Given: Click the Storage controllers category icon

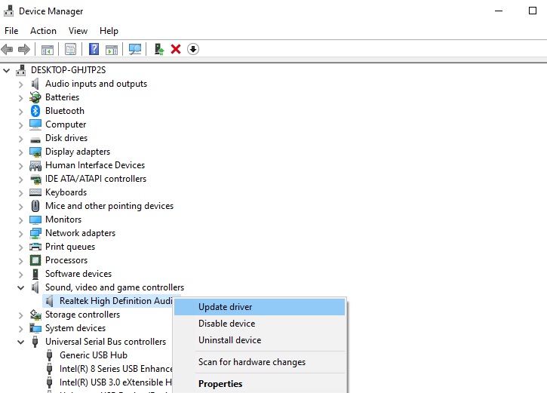Looking at the screenshot, I should tap(35, 315).
